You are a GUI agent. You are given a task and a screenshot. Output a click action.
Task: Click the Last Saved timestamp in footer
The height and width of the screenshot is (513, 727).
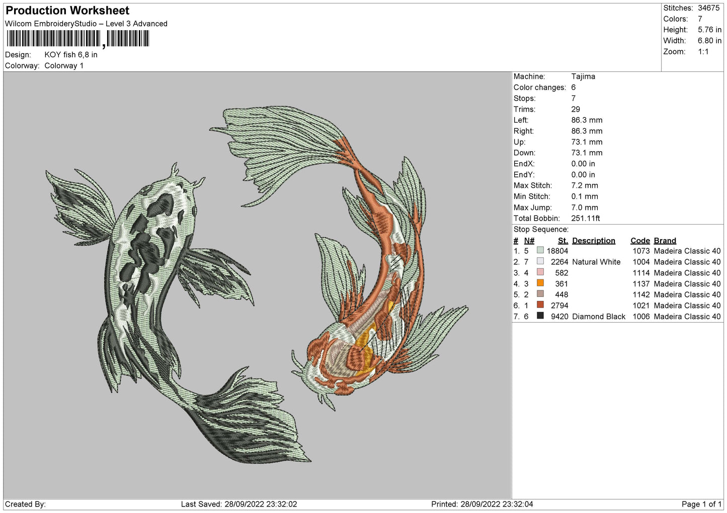tap(239, 504)
